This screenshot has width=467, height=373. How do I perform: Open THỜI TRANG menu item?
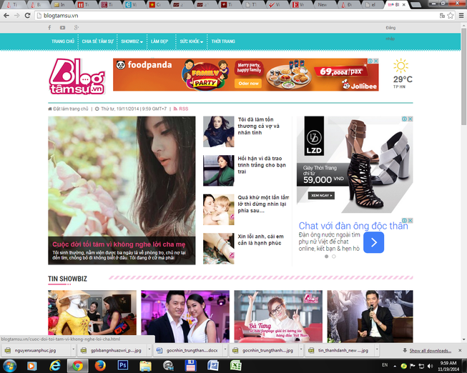pyautogui.click(x=223, y=41)
